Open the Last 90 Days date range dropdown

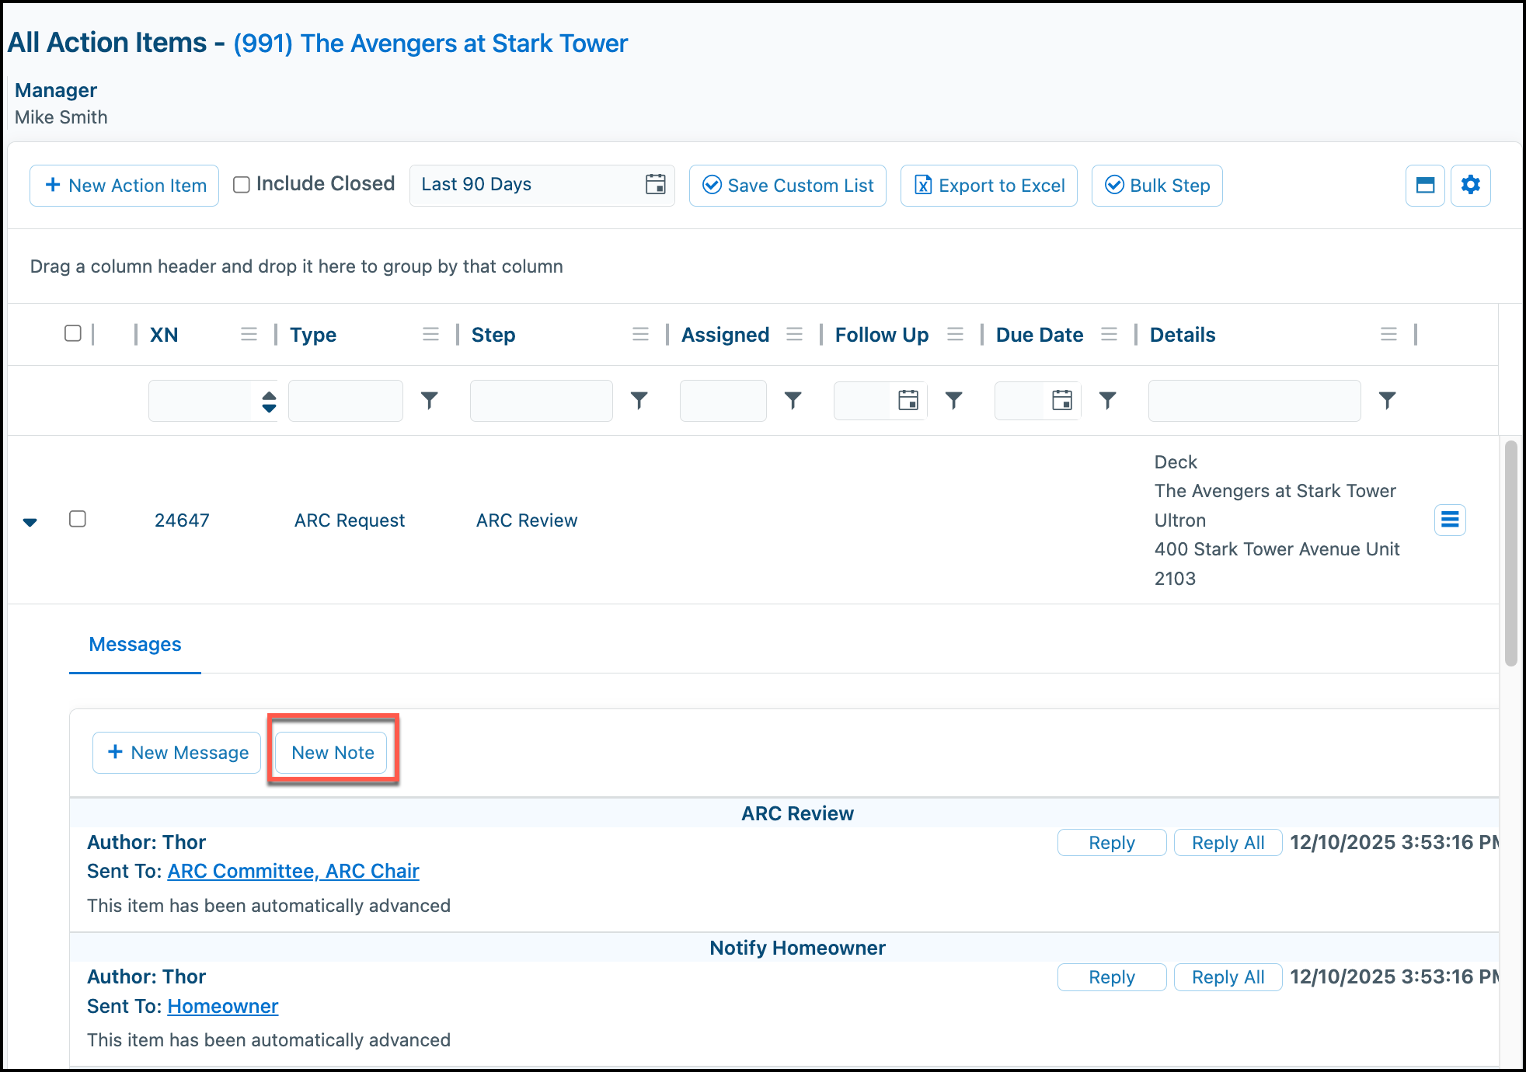[542, 185]
